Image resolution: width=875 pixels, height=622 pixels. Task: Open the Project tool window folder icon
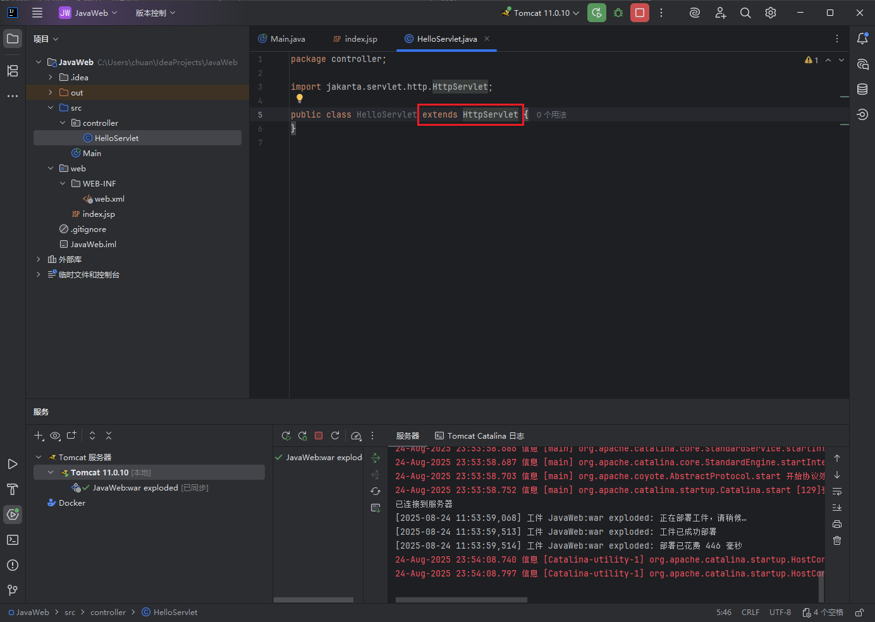(13, 39)
